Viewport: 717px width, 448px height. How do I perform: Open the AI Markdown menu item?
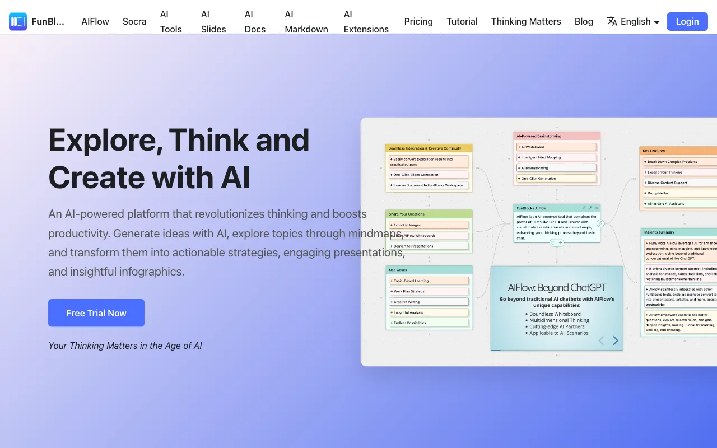coord(306,21)
